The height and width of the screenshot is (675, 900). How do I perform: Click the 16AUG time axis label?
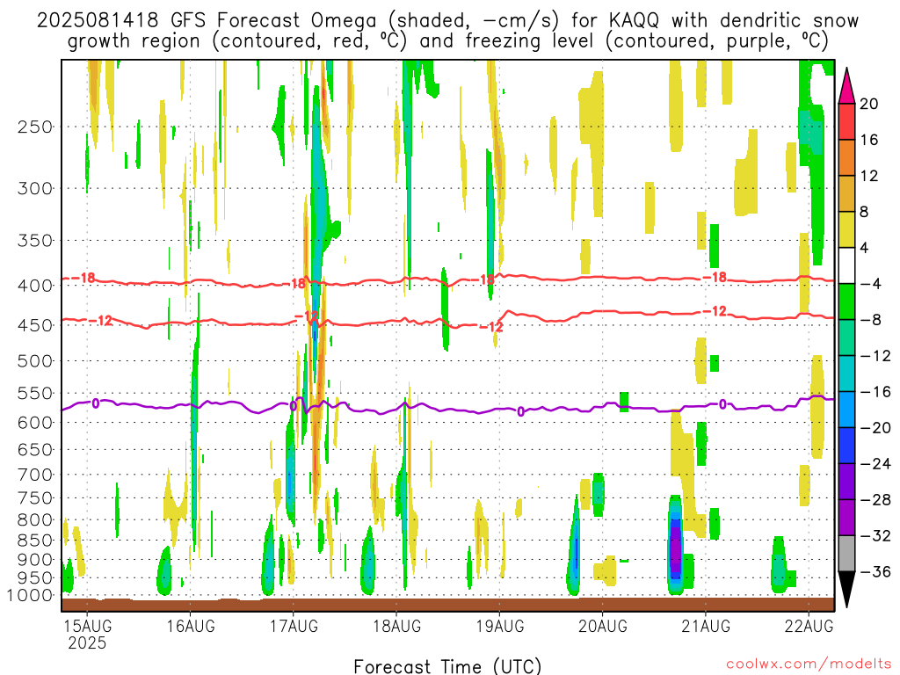[x=191, y=626]
